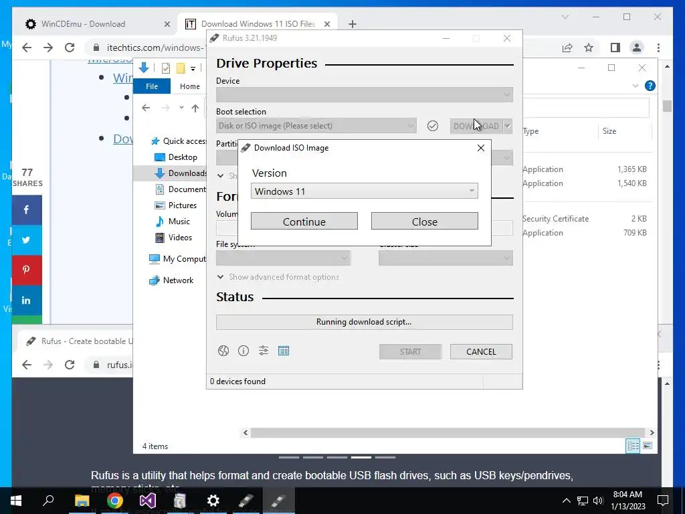Viewport: 685px width, 514px height.
Task: Open Rufus Device dropdown
Action: pyautogui.click(x=365, y=94)
